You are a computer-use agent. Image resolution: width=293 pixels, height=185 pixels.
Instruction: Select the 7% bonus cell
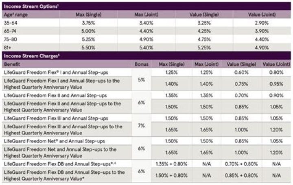tap(141, 126)
